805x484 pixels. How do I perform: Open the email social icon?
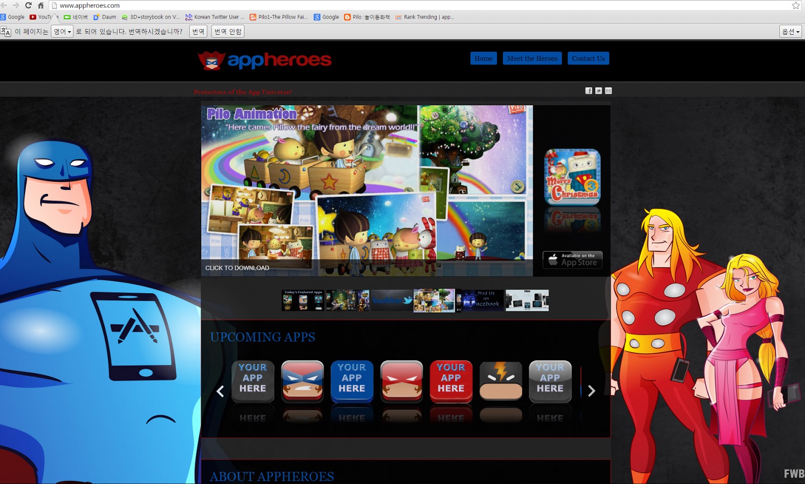[608, 91]
